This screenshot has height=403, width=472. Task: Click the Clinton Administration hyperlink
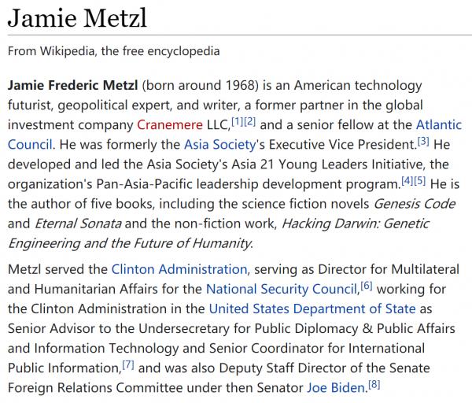point(179,269)
